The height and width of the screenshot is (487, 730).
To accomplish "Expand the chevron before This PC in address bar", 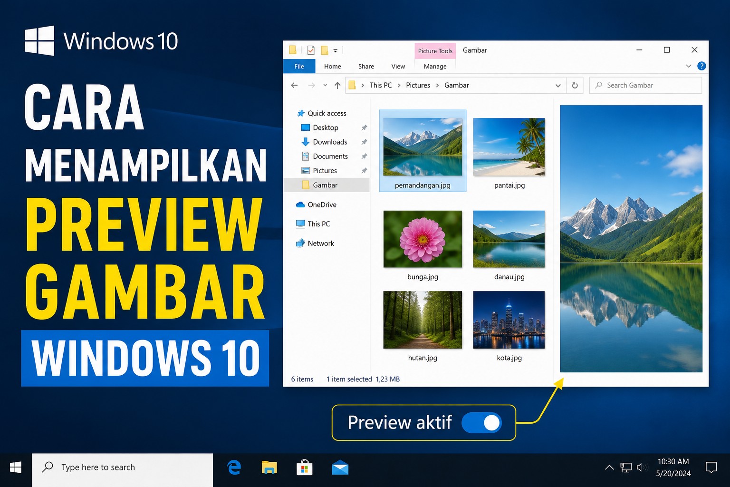I will click(363, 85).
